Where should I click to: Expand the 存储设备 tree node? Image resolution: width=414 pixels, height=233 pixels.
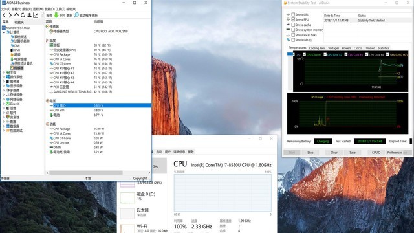pyautogui.click(x=4, y=95)
